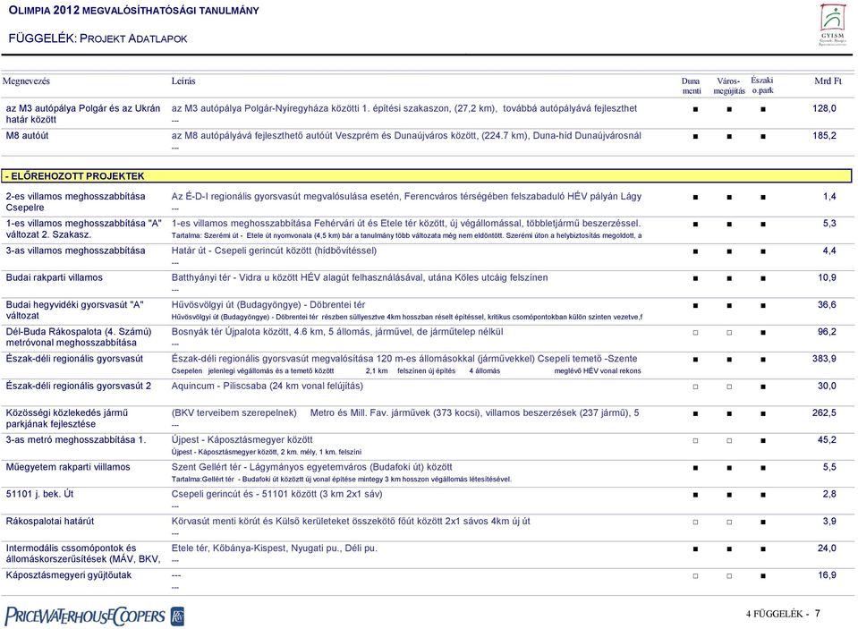Select "2-es villamos meghosszabbítása Csepelre" row name
This screenshot has height=629, width=858.
coord(75,201)
